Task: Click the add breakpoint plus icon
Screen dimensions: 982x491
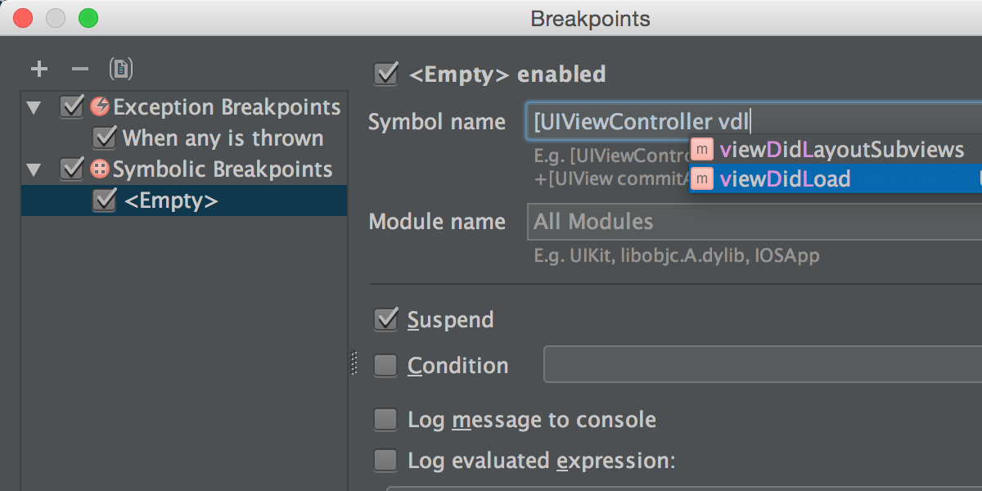Action: pyautogui.click(x=38, y=69)
